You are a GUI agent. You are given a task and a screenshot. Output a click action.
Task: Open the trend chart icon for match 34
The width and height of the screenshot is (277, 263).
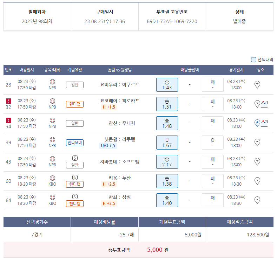tap(264, 123)
